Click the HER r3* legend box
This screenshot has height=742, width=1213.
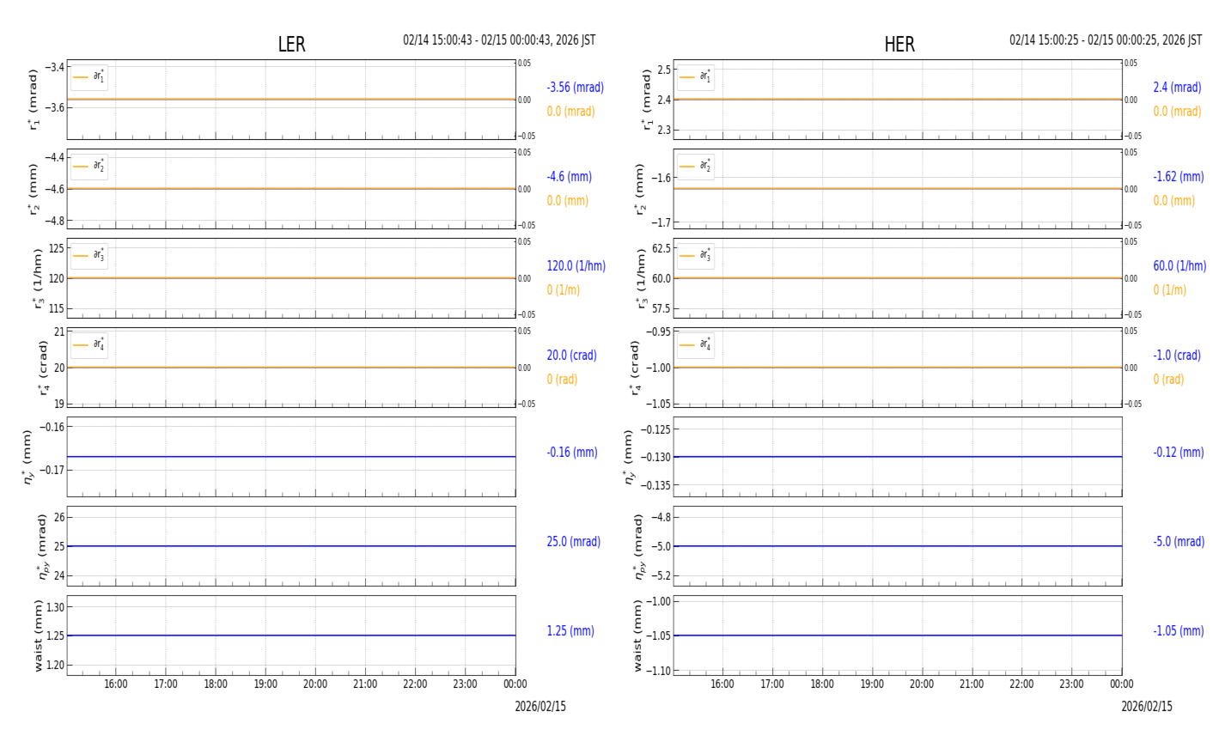pyautogui.click(x=695, y=256)
